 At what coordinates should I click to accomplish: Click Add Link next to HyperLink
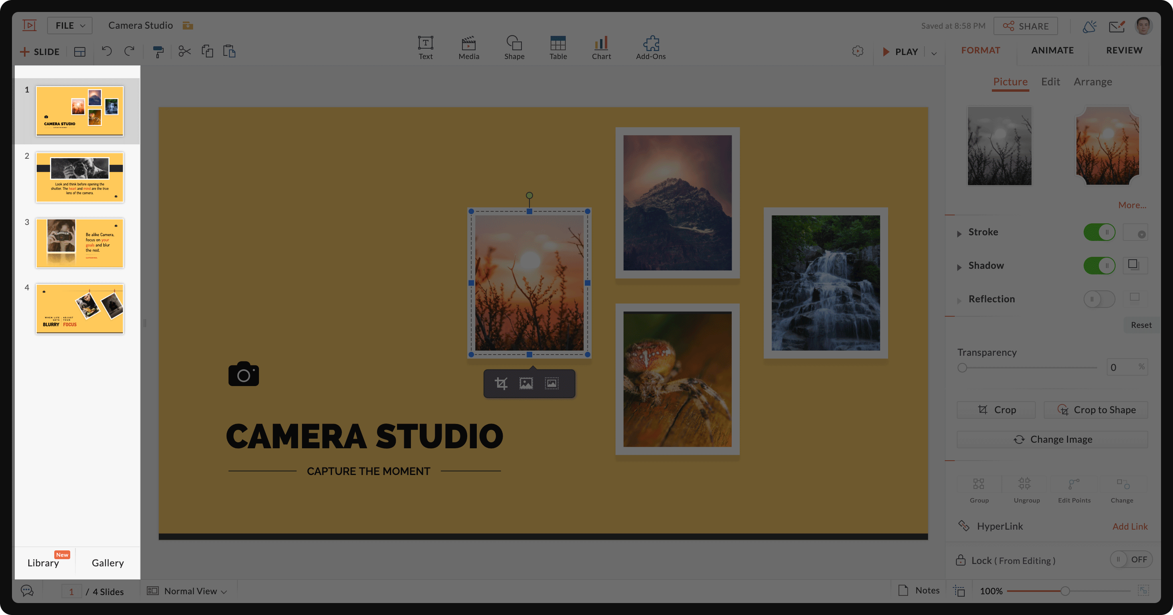(x=1131, y=526)
